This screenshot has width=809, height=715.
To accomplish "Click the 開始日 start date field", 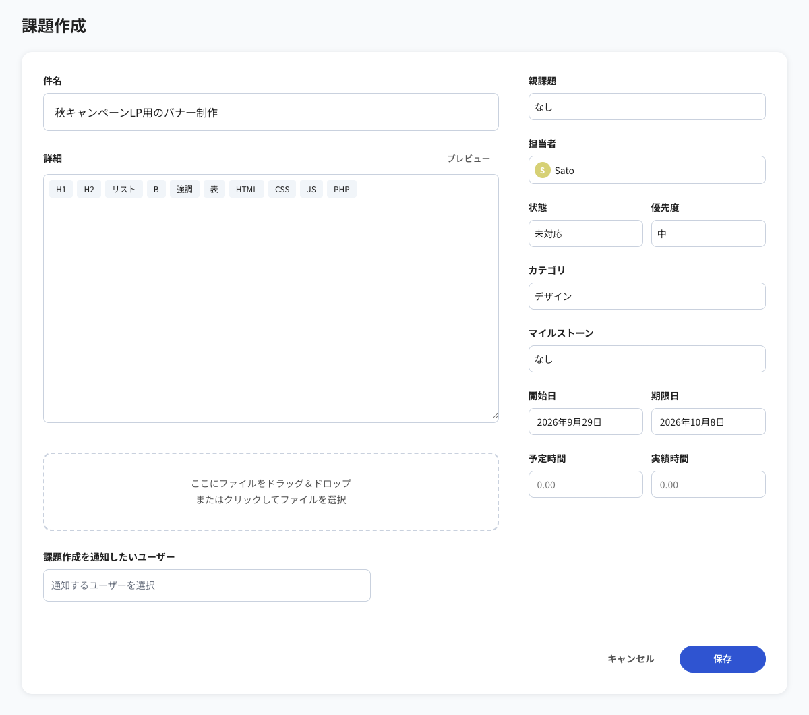I will (x=586, y=422).
